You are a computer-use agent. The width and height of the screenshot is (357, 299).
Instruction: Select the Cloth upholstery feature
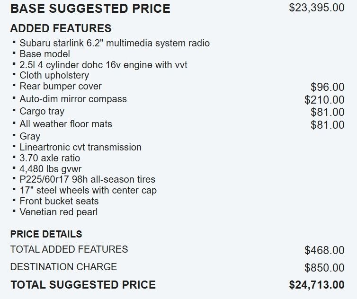54,75
